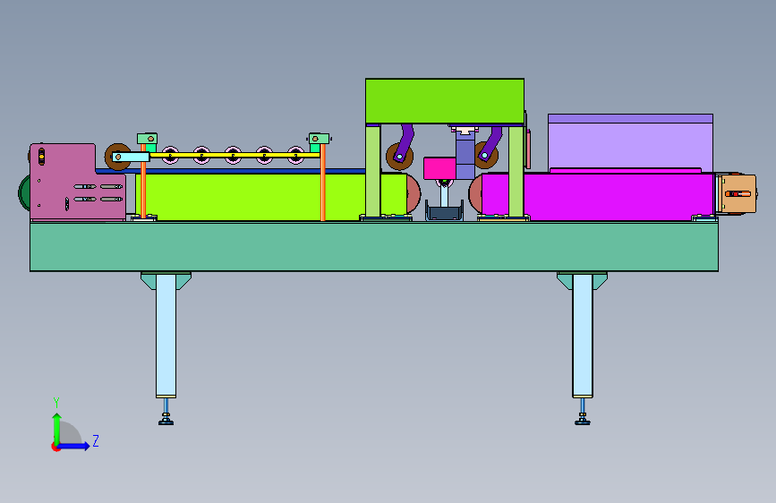Pick the salmon end cap of the yellow-green conveyor

click(414, 193)
